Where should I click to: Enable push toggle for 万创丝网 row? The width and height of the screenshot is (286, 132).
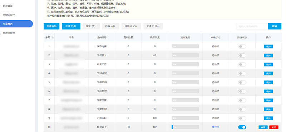[x=242, y=118]
